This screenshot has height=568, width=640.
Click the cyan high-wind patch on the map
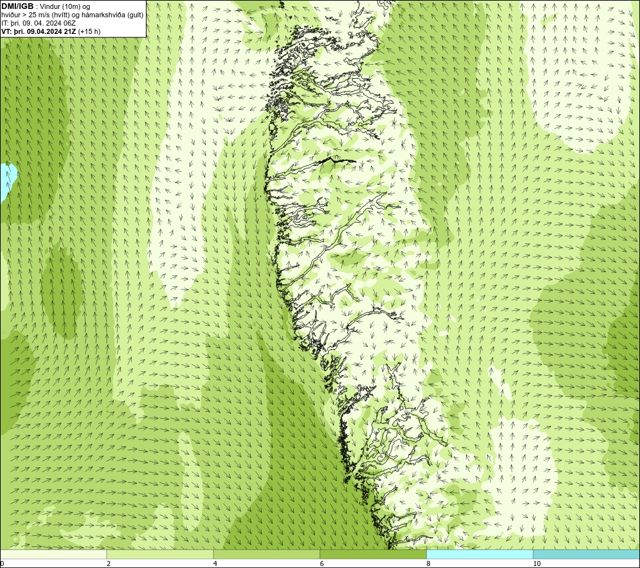tap(7, 181)
